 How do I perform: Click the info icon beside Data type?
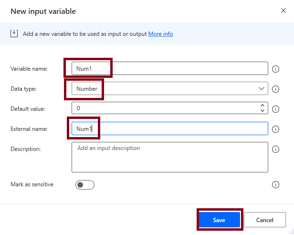tap(275, 89)
